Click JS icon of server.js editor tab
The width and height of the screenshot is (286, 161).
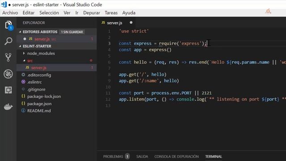coord(103,23)
